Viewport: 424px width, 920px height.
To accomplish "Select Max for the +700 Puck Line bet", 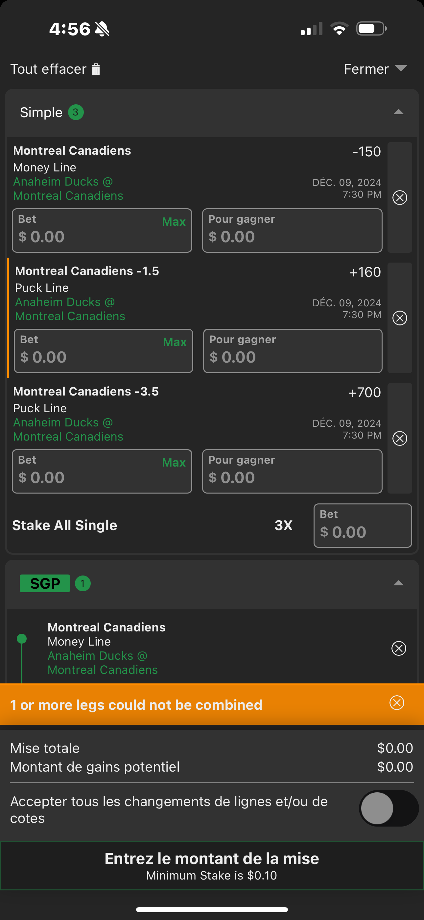I will [174, 462].
